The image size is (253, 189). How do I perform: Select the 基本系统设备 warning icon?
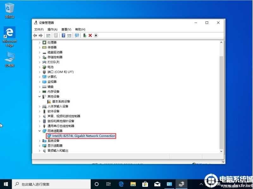(x=49, y=101)
